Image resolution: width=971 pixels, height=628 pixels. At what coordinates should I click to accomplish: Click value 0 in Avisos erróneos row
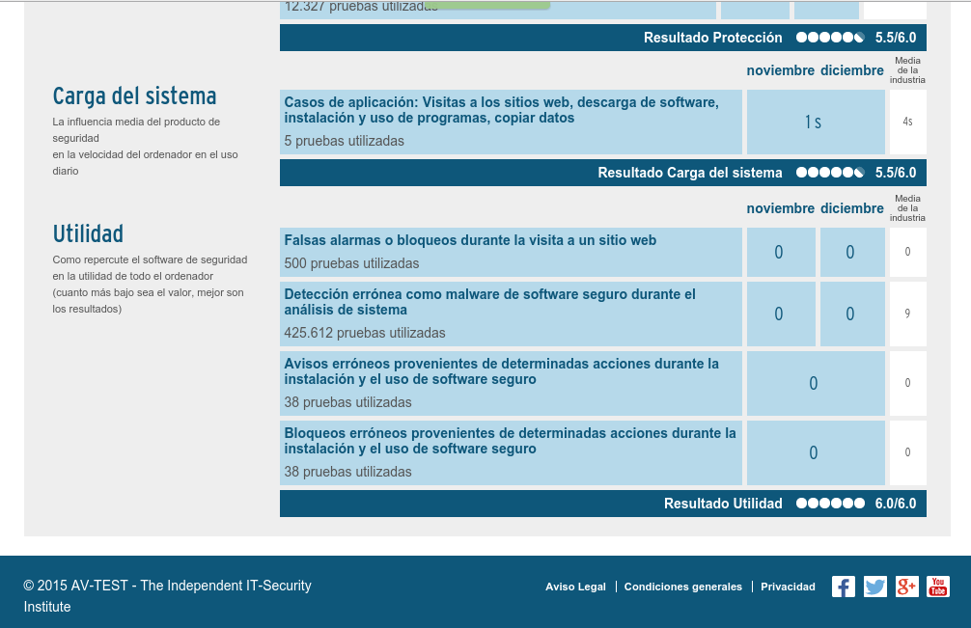(814, 384)
